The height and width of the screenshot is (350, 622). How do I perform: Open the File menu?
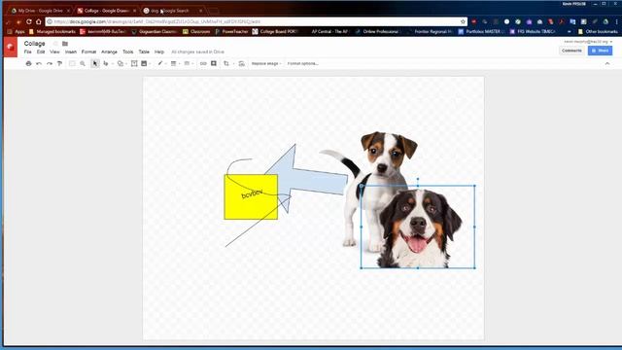click(x=28, y=52)
